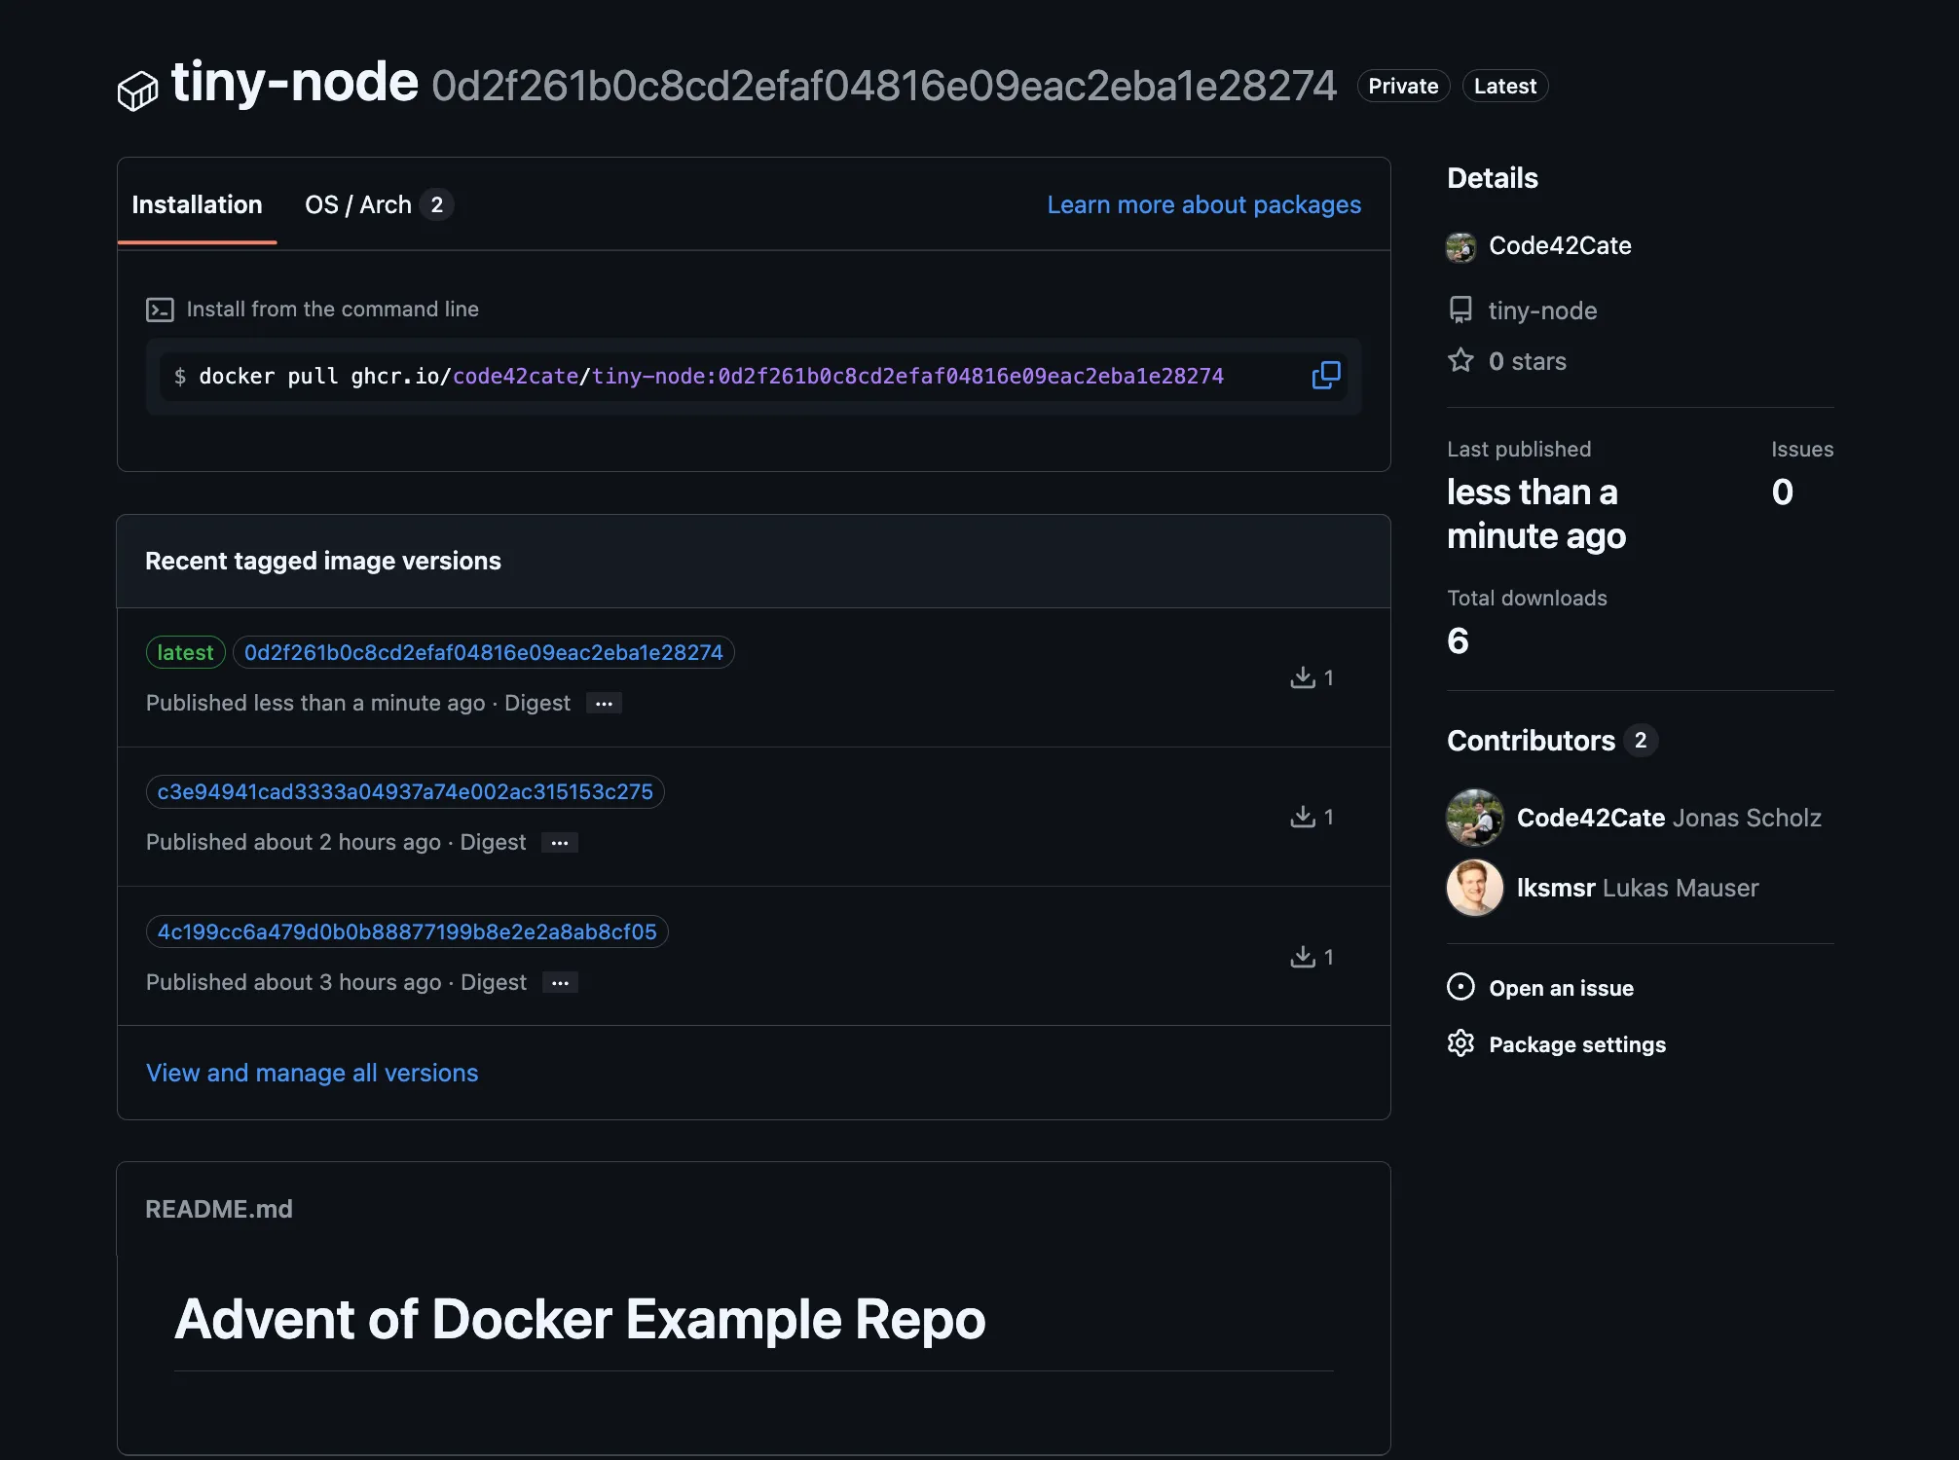Expand Digest ellipsis for version published 2 hours ago
The width and height of the screenshot is (1959, 1460).
point(559,843)
